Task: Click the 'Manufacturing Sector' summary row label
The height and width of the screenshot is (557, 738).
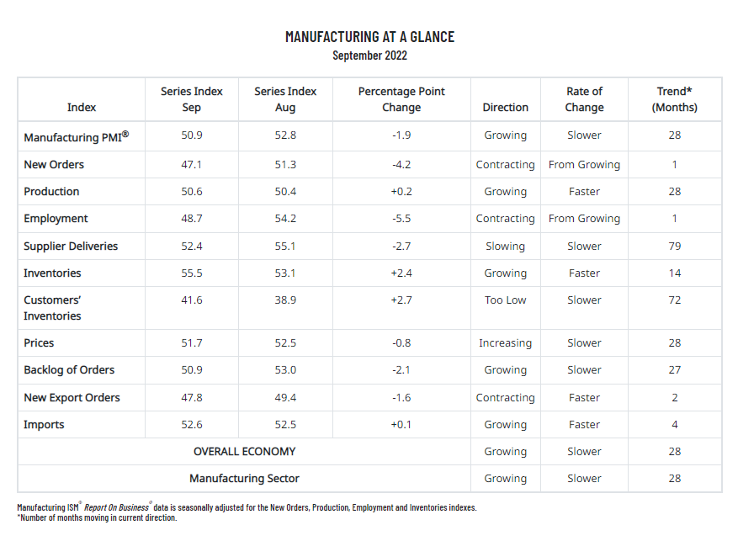Action: pyautogui.click(x=244, y=479)
